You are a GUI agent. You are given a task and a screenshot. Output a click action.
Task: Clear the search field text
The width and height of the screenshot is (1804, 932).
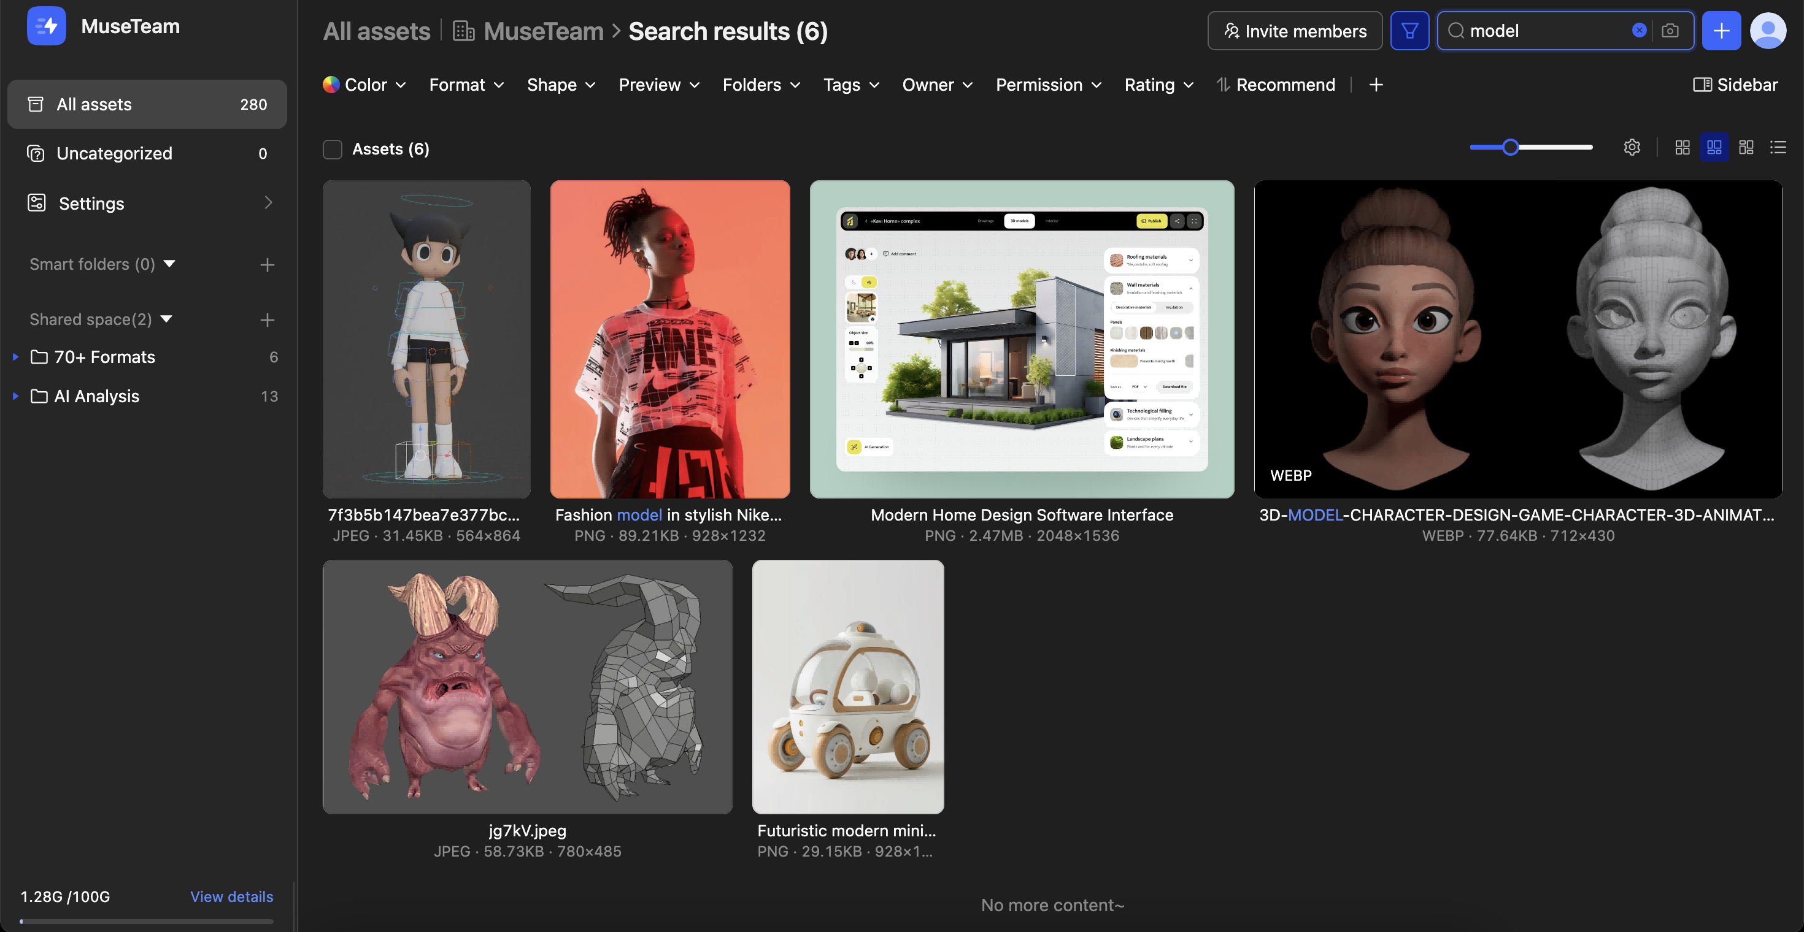click(1639, 30)
